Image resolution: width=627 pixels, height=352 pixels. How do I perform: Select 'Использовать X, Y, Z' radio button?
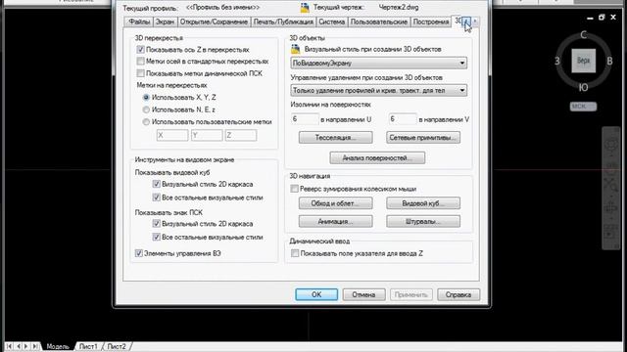coord(146,98)
